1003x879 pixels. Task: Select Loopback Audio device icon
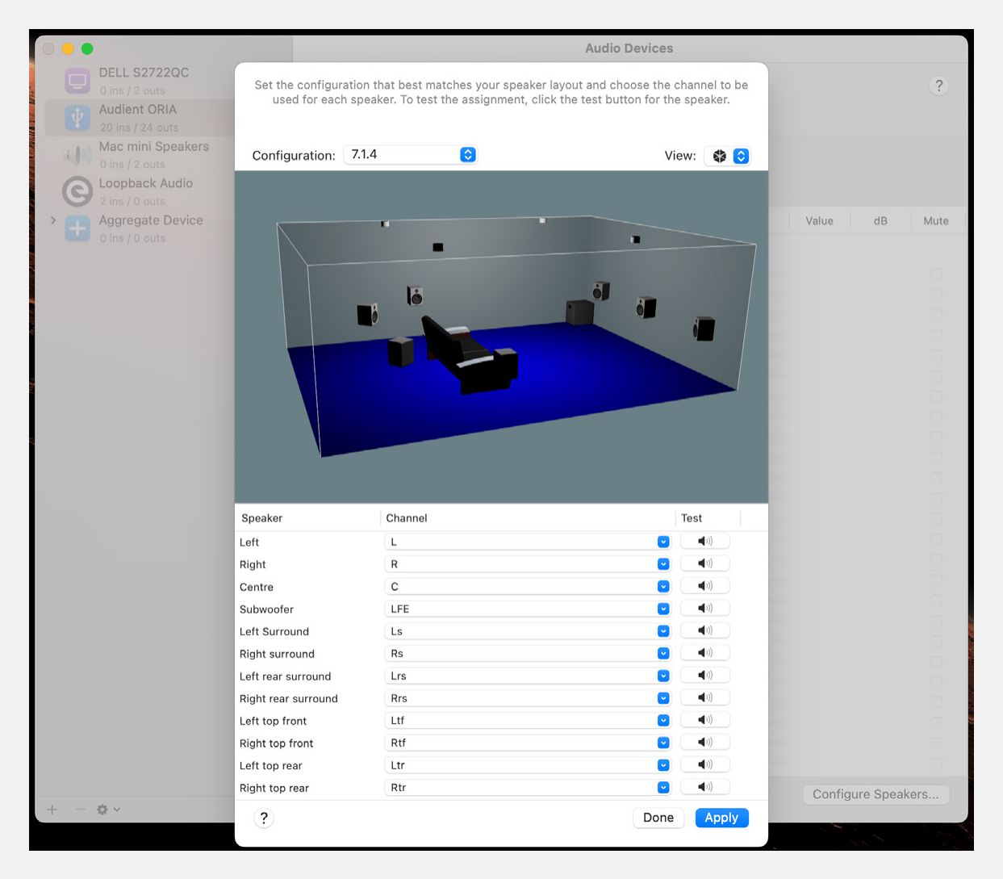(x=77, y=192)
